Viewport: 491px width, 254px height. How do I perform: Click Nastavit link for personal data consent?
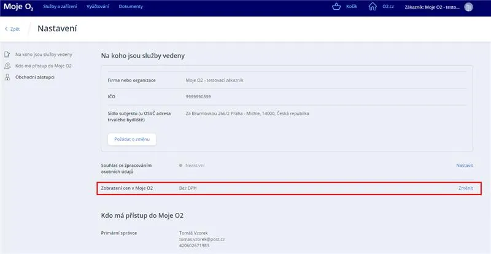tap(464, 166)
